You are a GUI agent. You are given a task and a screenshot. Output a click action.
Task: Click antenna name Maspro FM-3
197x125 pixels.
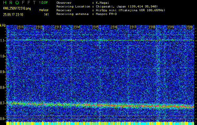(x=106, y=14)
